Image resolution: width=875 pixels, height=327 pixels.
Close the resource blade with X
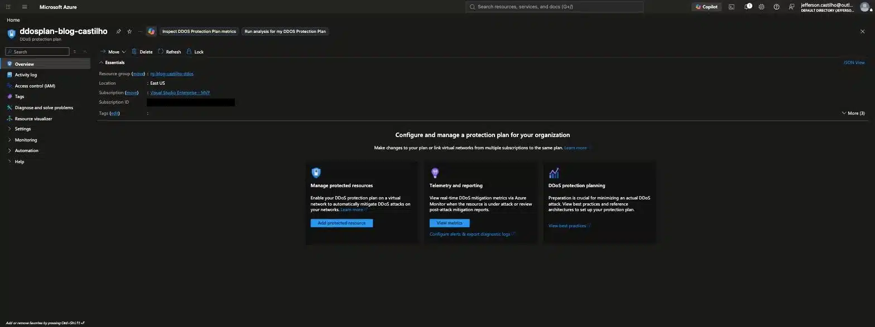(863, 31)
